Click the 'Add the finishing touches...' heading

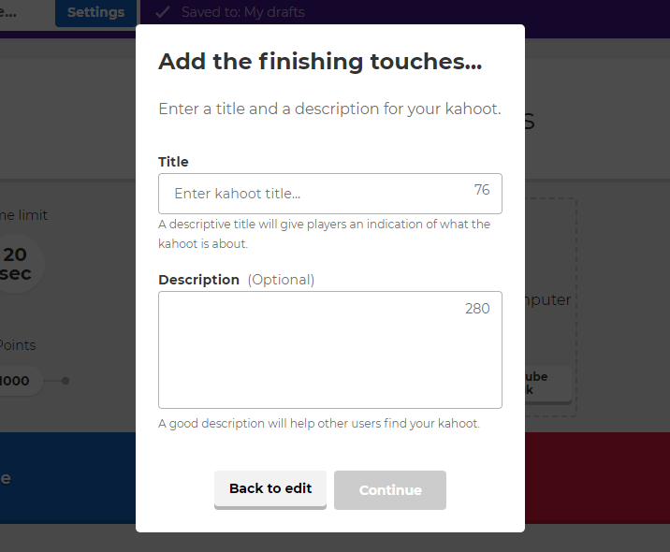click(320, 62)
